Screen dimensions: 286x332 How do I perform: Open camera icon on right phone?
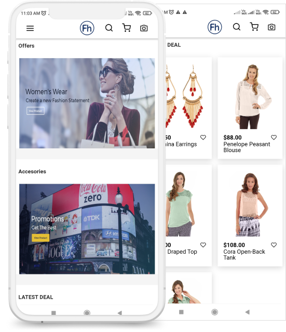tap(271, 27)
